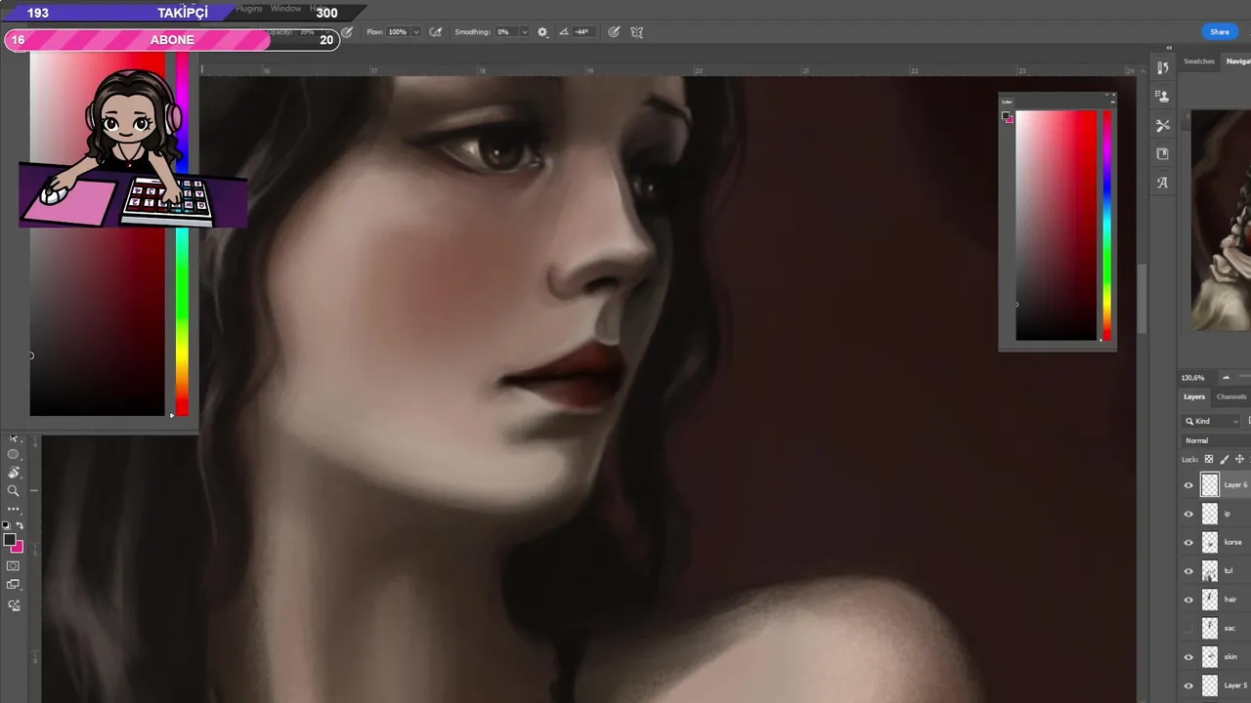Click the Navigator preview thumbnail
The height and width of the screenshot is (703, 1251).
tap(1221, 221)
